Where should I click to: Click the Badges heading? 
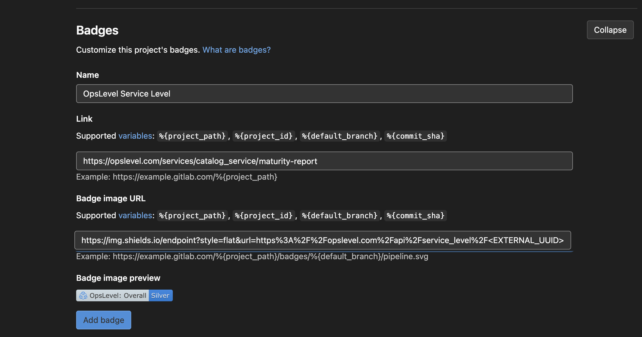coord(97,30)
